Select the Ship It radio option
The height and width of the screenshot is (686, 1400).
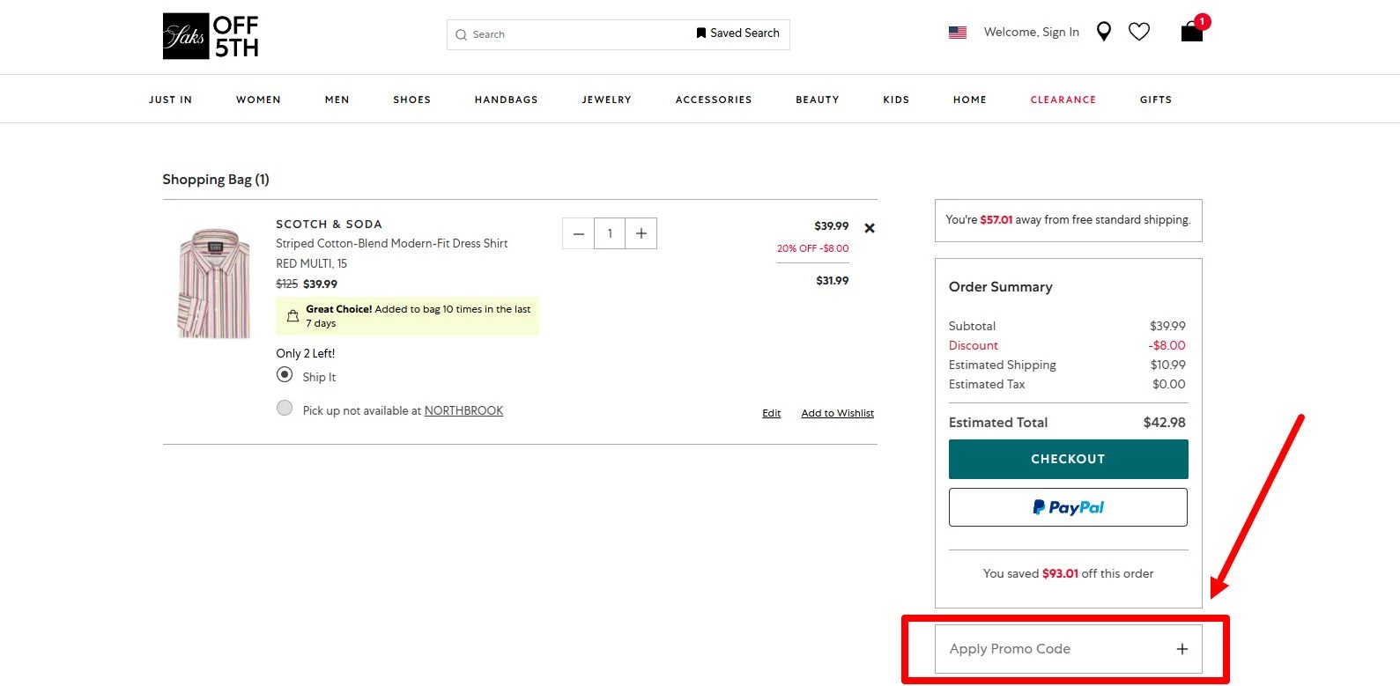(x=285, y=375)
